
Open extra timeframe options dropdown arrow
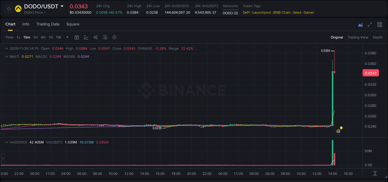tap(67, 37)
